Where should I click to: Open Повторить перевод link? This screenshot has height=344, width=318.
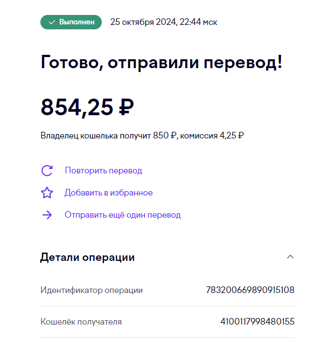pyautogui.click(x=103, y=171)
